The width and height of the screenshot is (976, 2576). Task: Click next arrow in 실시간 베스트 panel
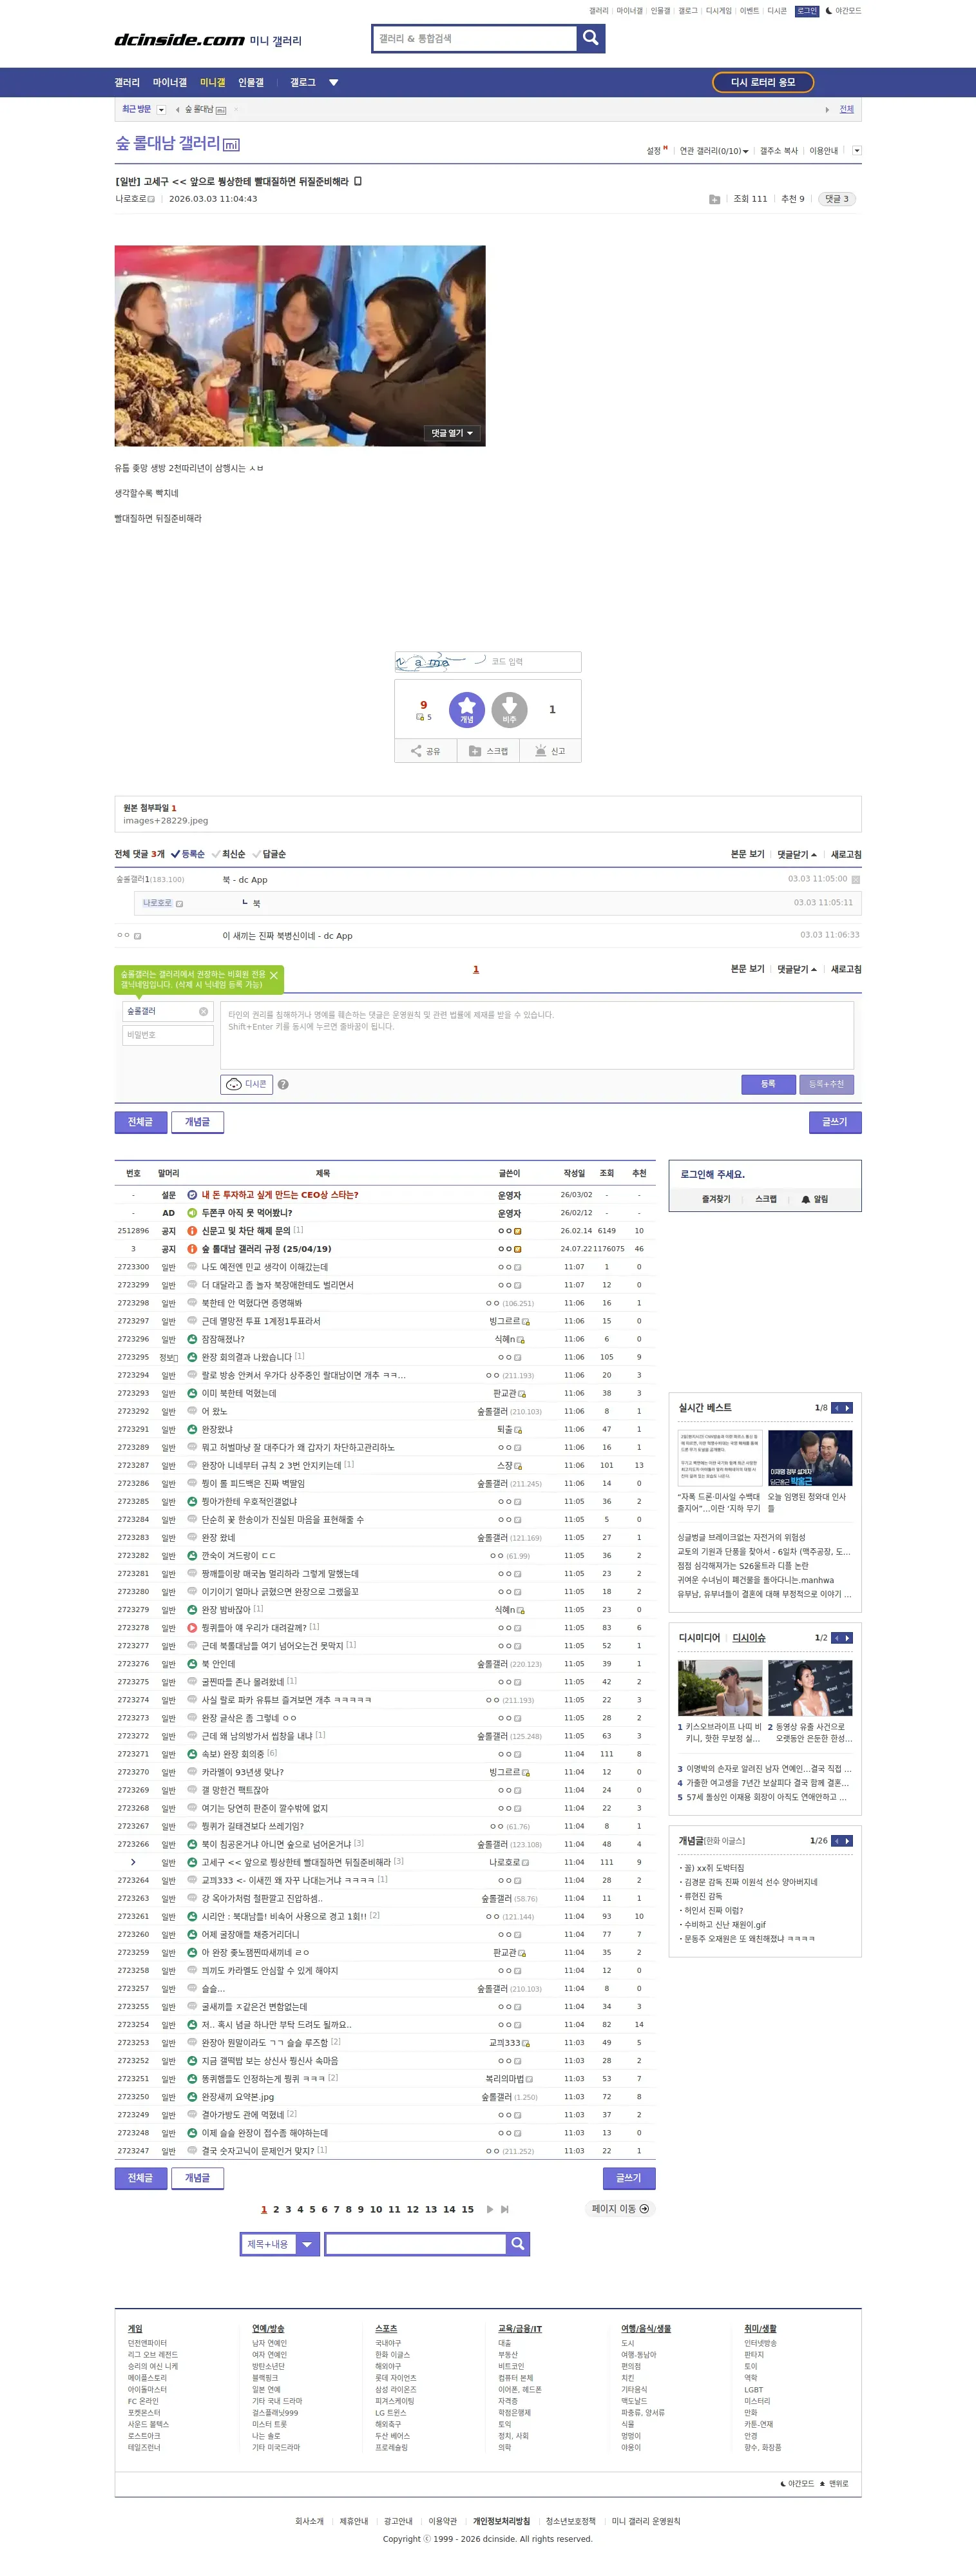(x=848, y=1408)
